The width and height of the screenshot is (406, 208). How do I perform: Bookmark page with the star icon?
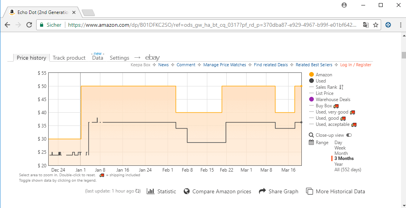[375, 25]
